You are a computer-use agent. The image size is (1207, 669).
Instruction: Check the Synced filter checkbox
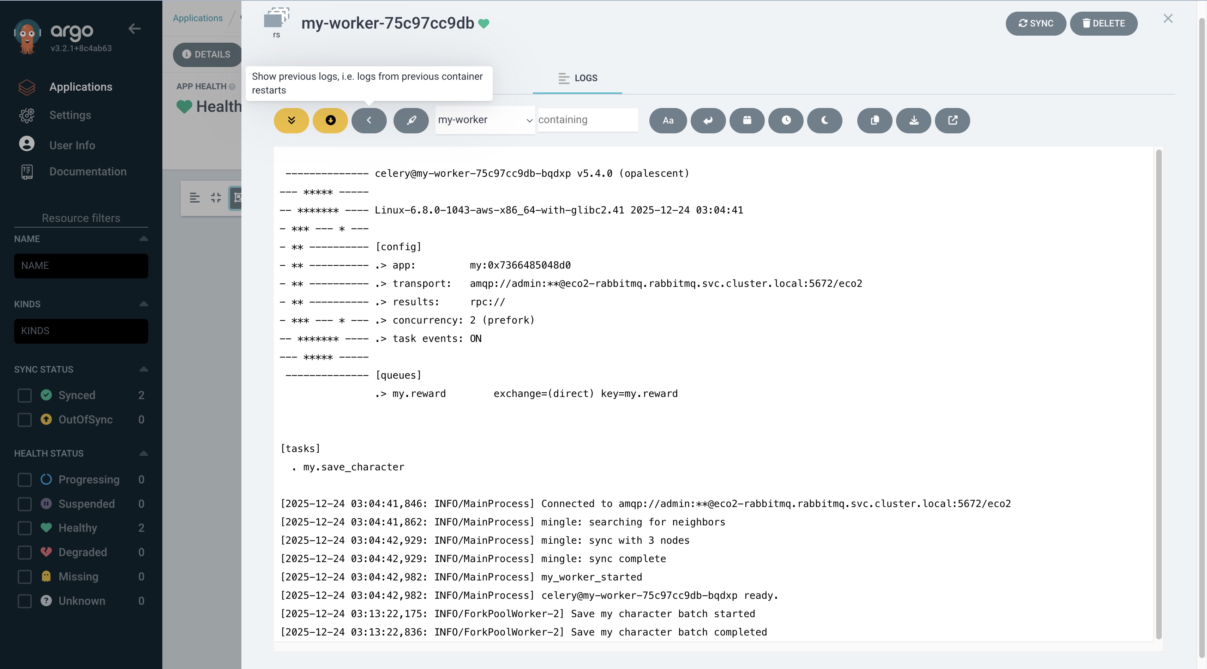(24, 396)
